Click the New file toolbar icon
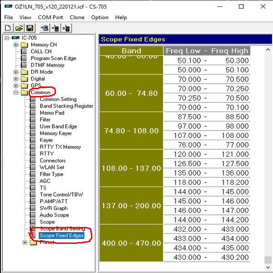Screen dimensions: 273x273 8,28
